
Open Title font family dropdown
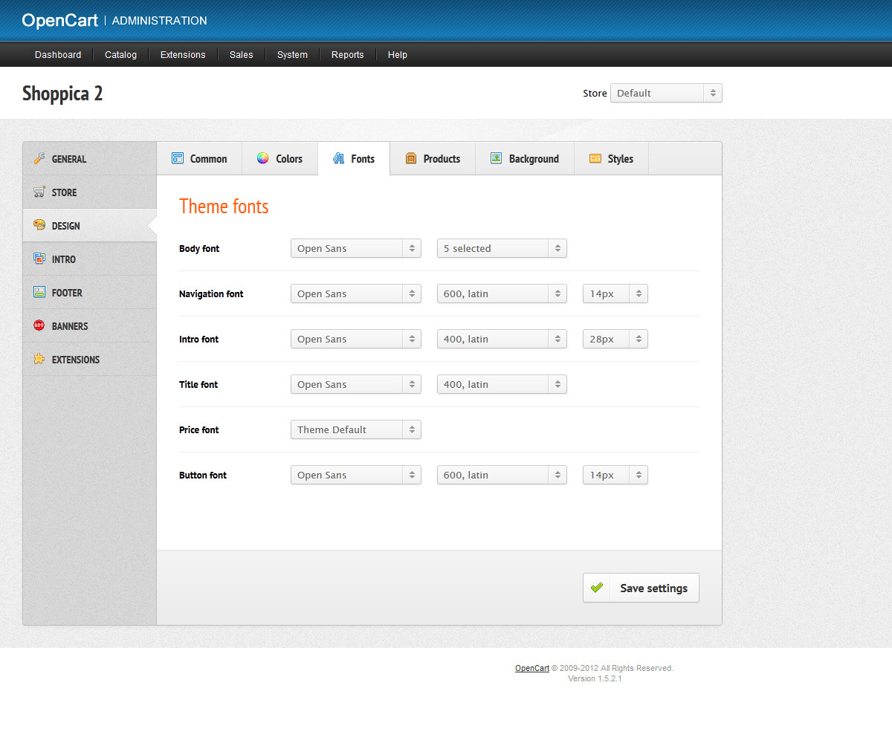tap(356, 384)
